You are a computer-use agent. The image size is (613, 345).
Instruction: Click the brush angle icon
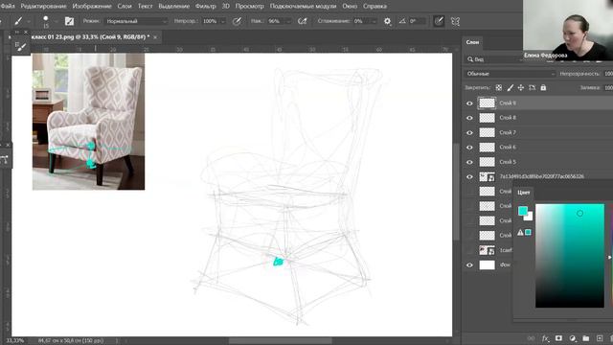(x=402, y=21)
